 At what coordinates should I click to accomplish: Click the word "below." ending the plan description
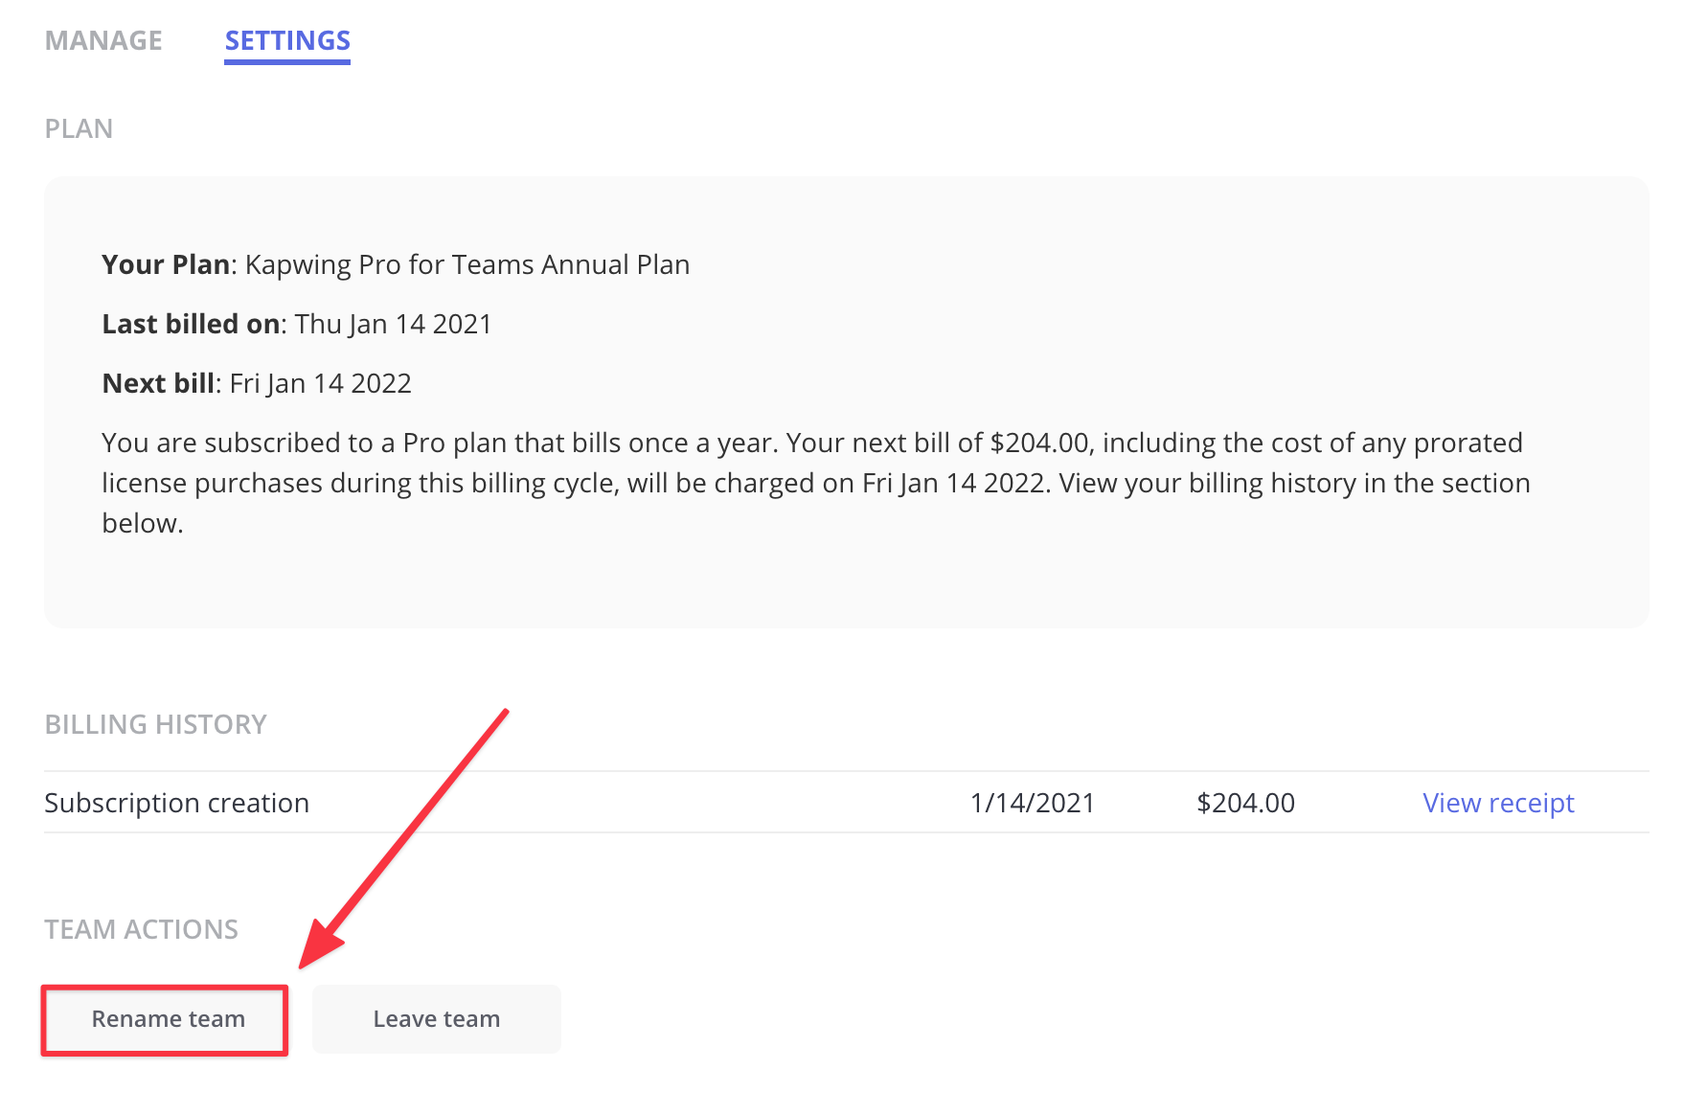coord(142,523)
